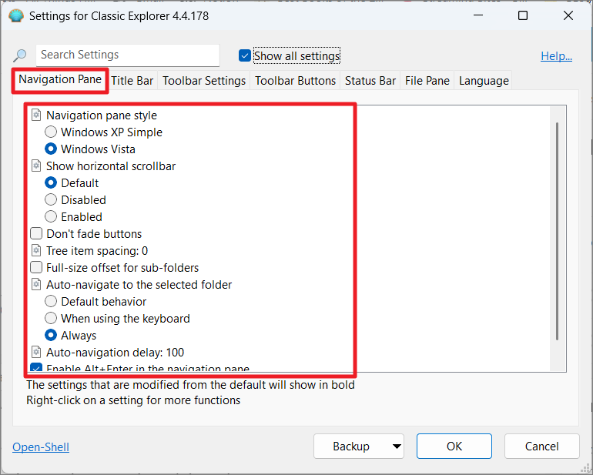The width and height of the screenshot is (593, 475).
Task: Close the settings window
Action: [568, 15]
